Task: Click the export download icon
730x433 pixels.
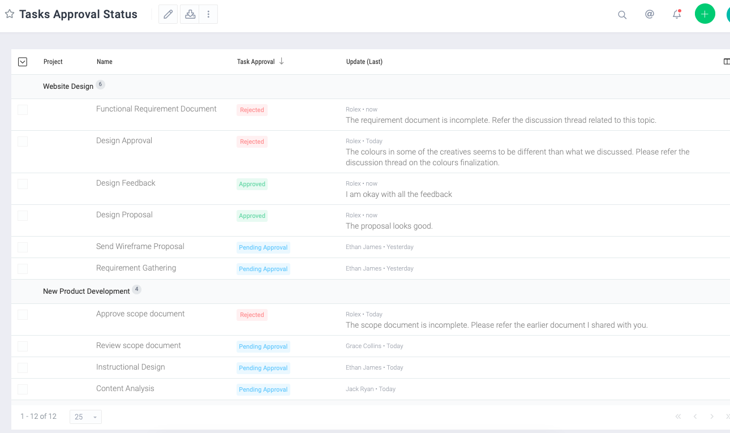Action: (x=190, y=14)
